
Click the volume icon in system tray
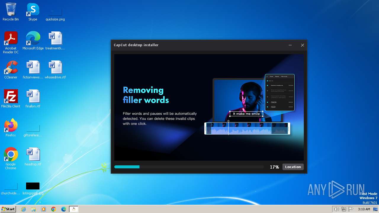336,209
